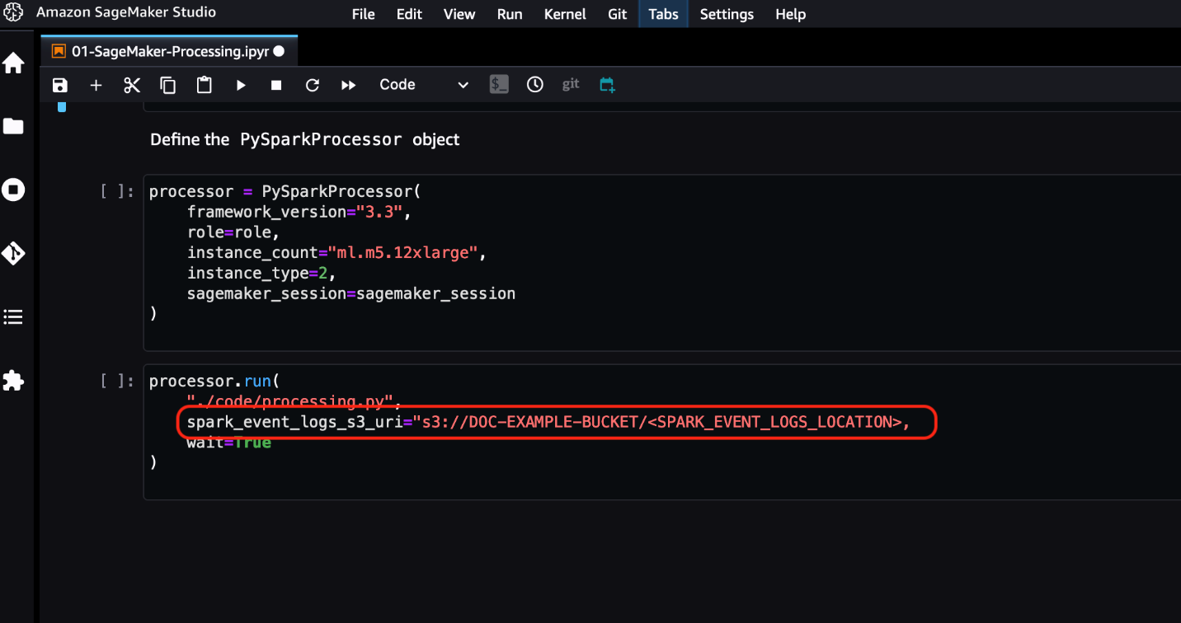
Task: Cut the selected cell with scissors icon
Action: pos(132,85)
